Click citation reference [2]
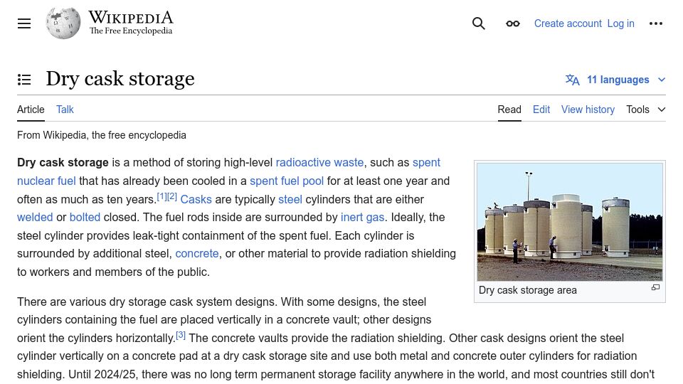The image size is (683, 384). [172, 196]
